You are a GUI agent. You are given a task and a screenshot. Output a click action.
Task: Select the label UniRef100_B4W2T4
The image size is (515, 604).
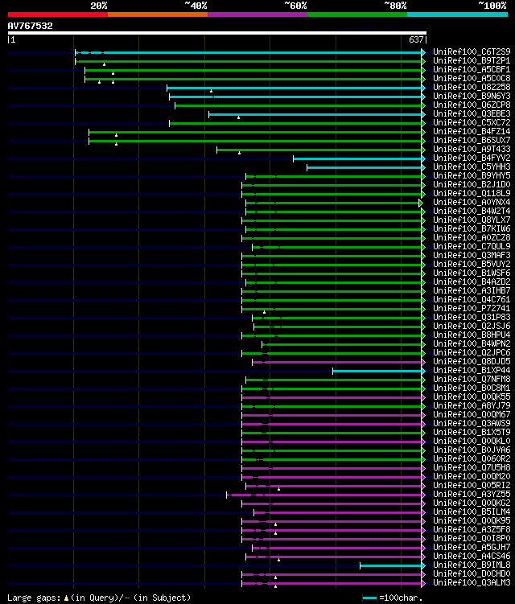tap(472, 211)
